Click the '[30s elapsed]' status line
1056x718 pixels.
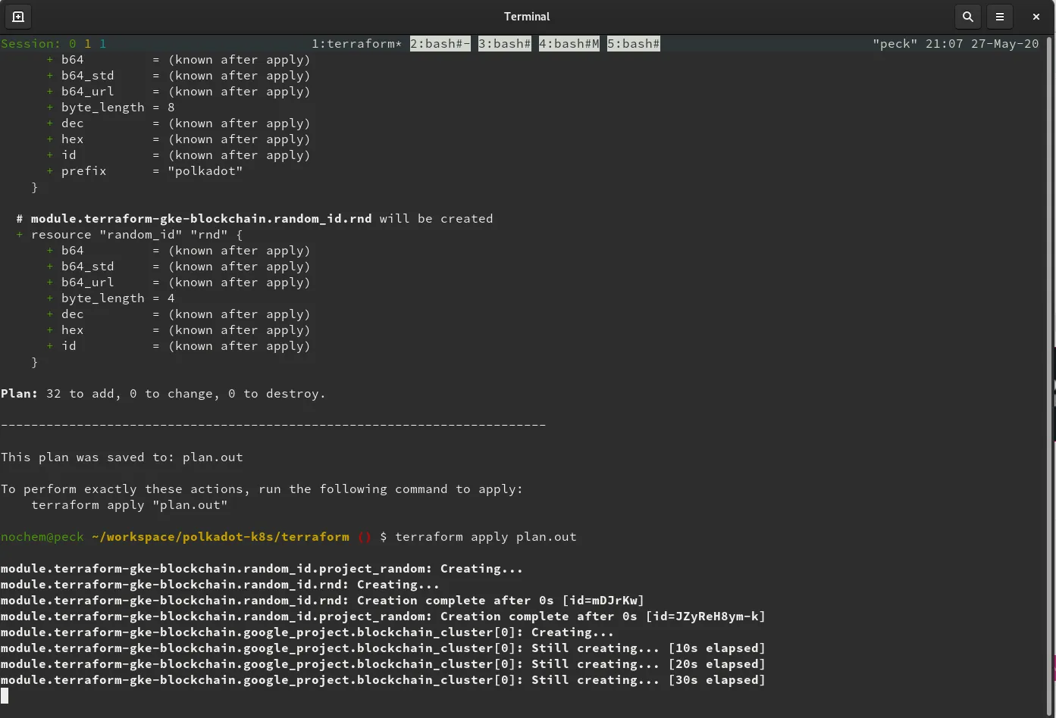click(384, 680)
